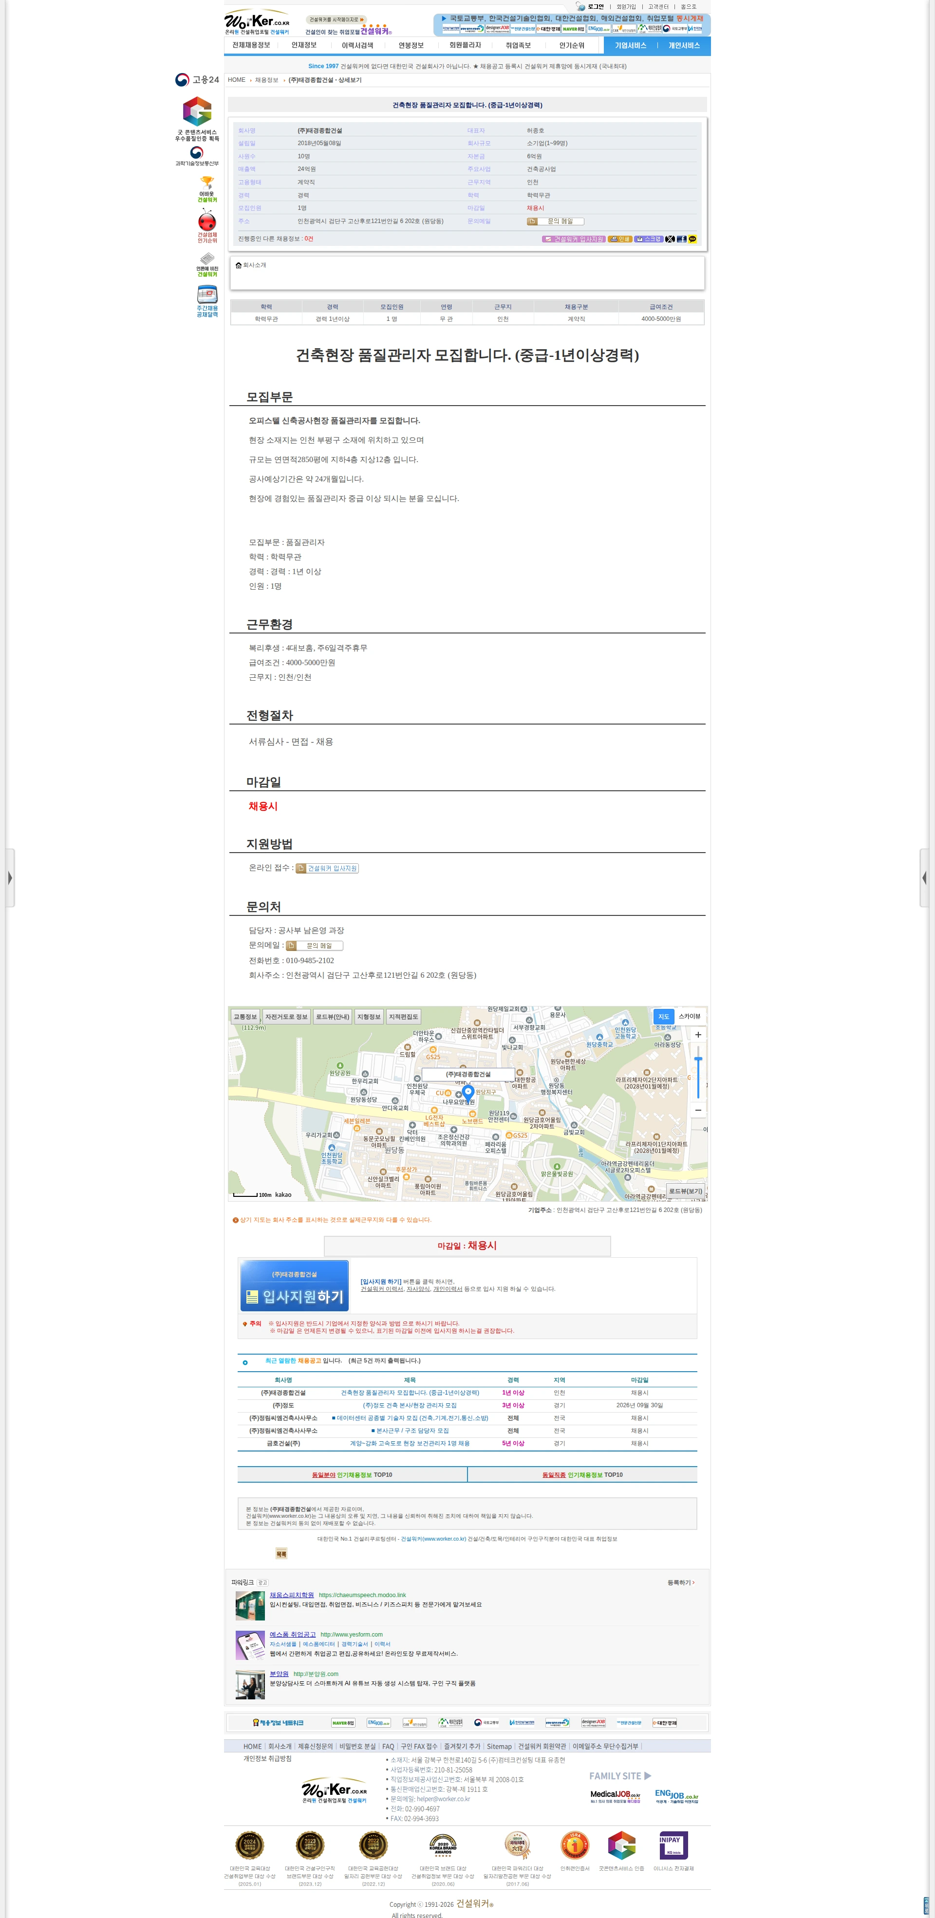This screenshot has height=1918, width=935.
Task: Open the 건설업체 인기순위 ladybug icon
Action: pyautogui.click(x=207, y=226)
